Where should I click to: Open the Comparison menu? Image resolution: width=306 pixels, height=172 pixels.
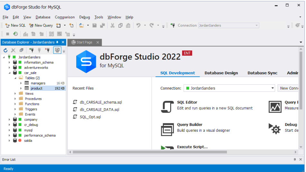click(65, 17)
